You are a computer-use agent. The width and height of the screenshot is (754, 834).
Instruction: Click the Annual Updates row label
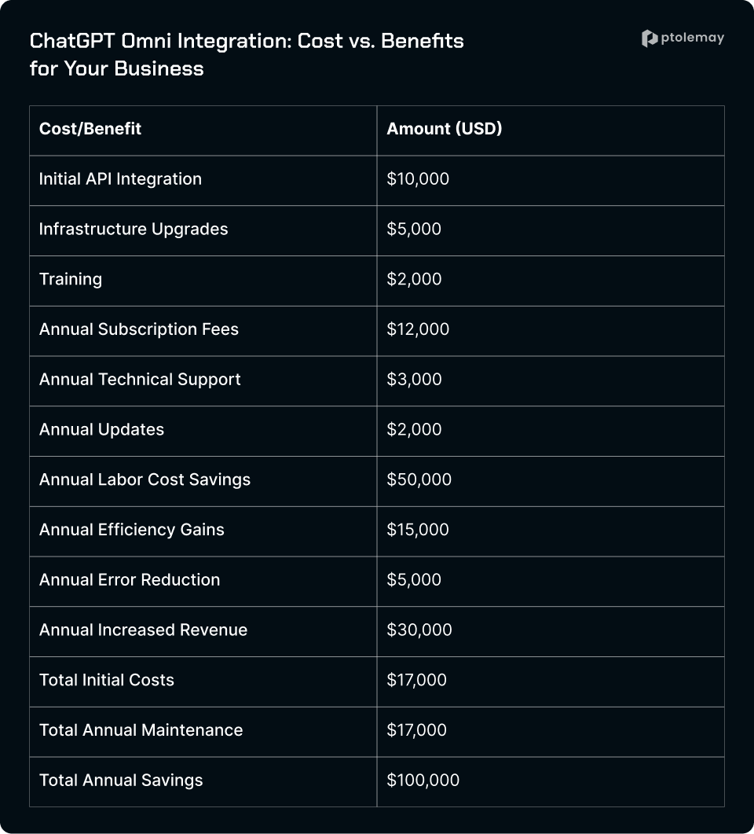click(101, 429)
